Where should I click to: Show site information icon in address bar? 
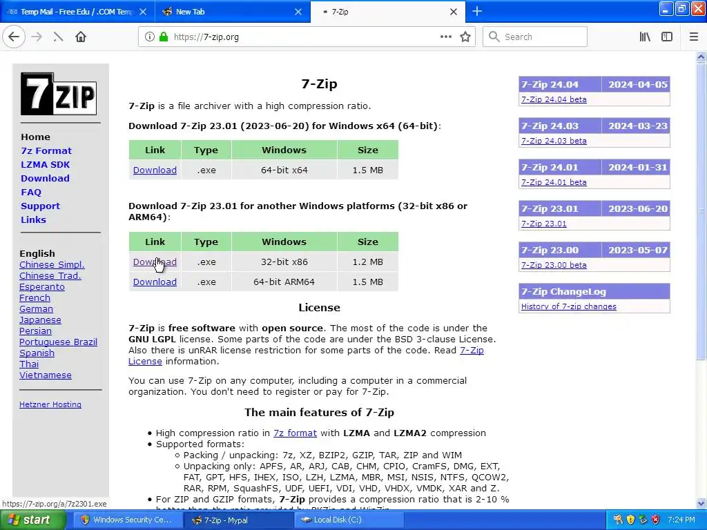coord(149,37)
